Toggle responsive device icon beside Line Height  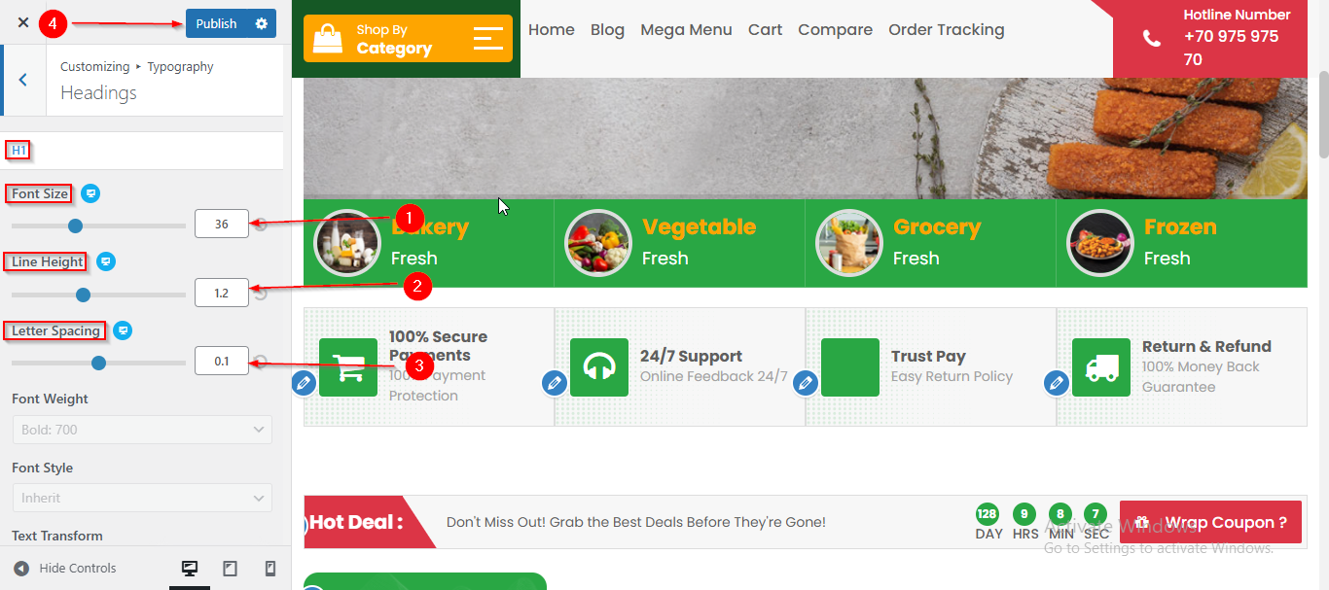(x=106, y=261)
